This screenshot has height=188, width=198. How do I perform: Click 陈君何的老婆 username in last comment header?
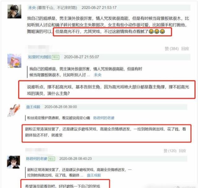[37, 159]
